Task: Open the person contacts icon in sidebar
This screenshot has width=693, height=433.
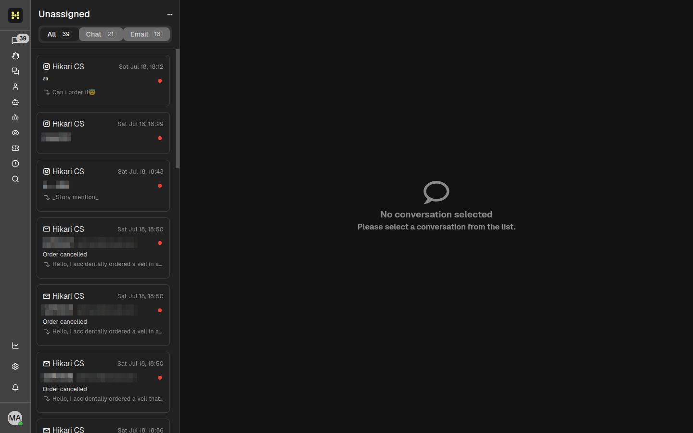Action: coord(15,87)
